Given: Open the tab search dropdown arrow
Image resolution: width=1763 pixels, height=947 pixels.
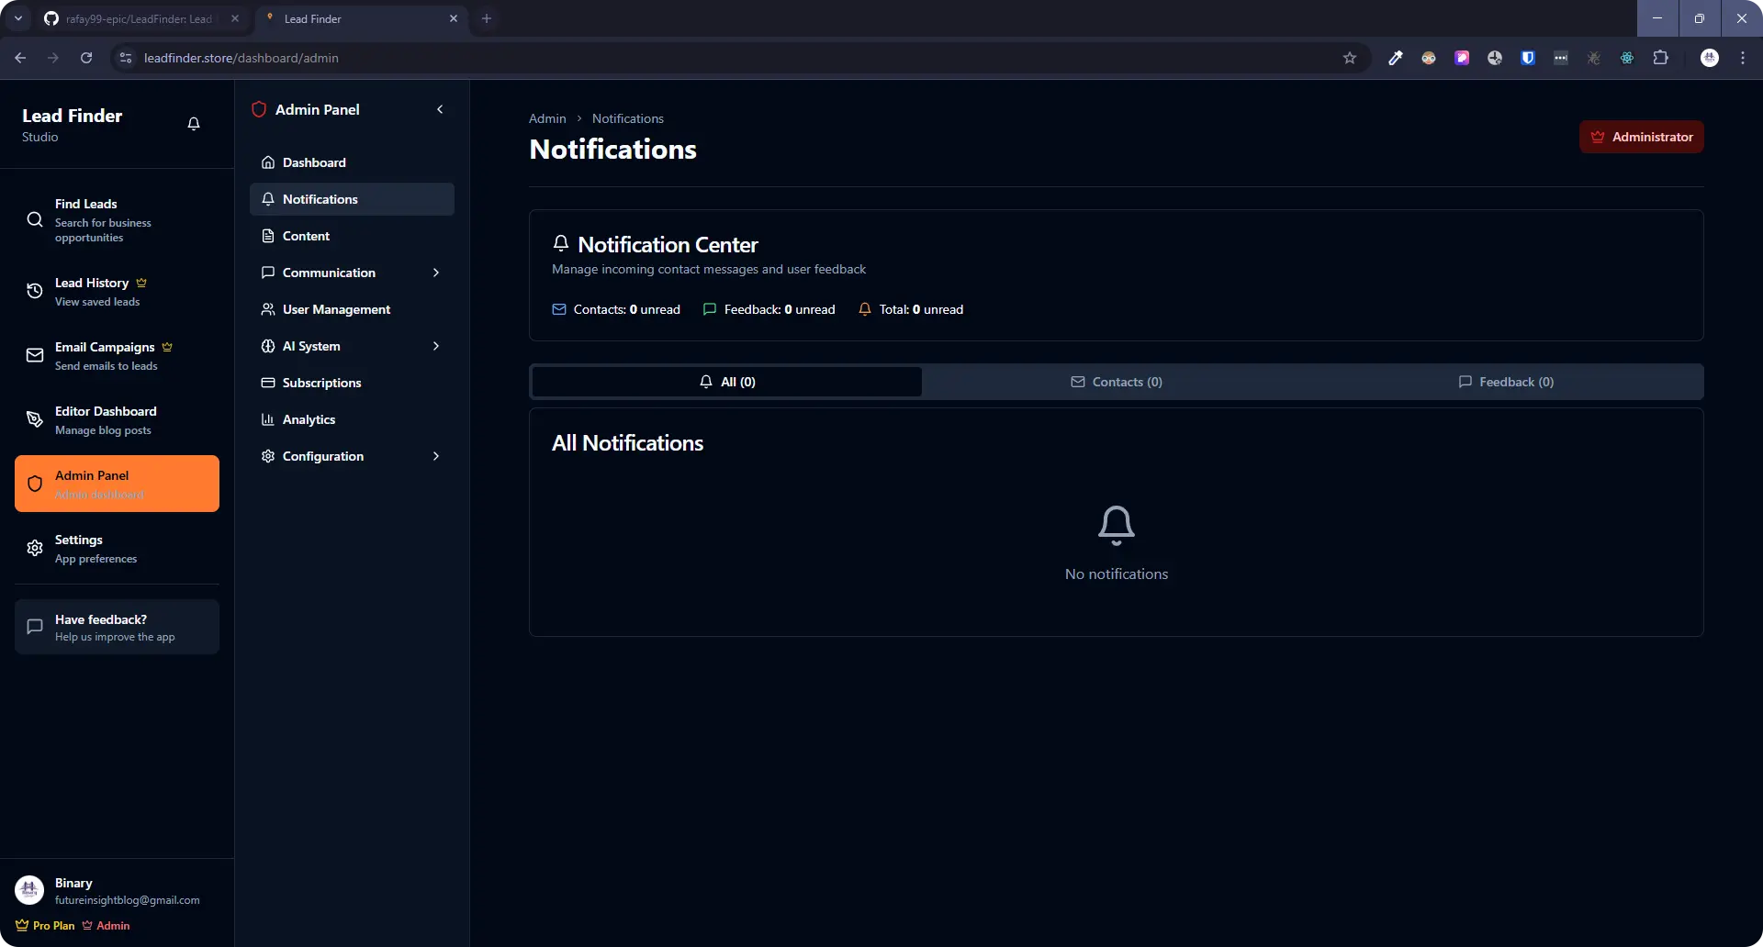Looking at the screenshot, I should pyautogui.click(x=17, y=18).
